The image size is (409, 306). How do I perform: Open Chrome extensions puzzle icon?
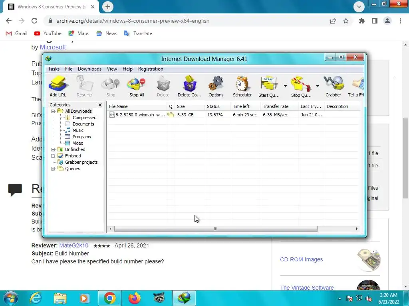tap(362, 21)
